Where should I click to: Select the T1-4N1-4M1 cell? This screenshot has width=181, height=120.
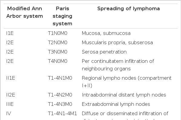63,114
